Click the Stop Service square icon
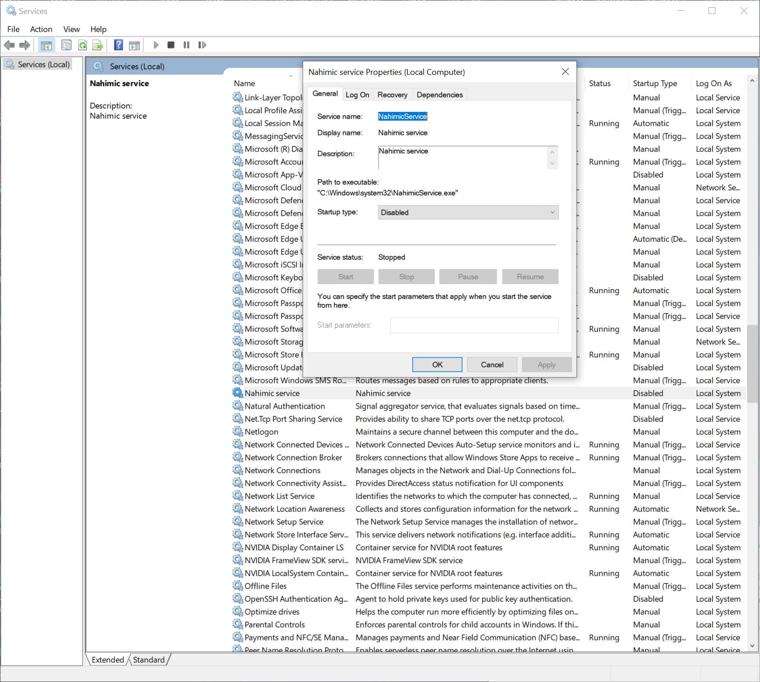The height and width of the screenshot is (682, 760). [171, 45]
